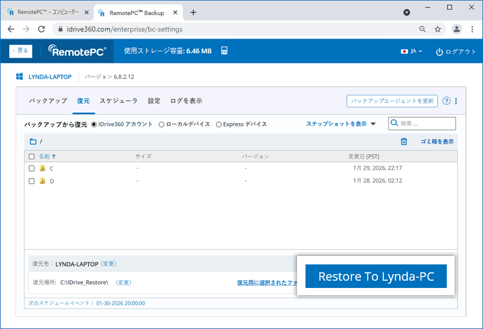The height and width of the screenshot is (329, 483).
Task: Select ローカルデバイス radio button
Action: point(161,124)
